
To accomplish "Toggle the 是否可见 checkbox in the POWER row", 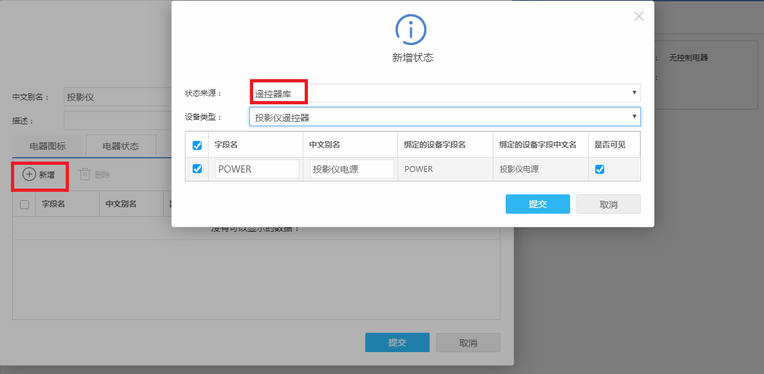I will (600, 169).
